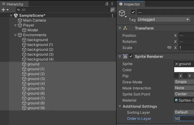Select the background object row
This screenshot has width=194, height=125.
(37, 40)
